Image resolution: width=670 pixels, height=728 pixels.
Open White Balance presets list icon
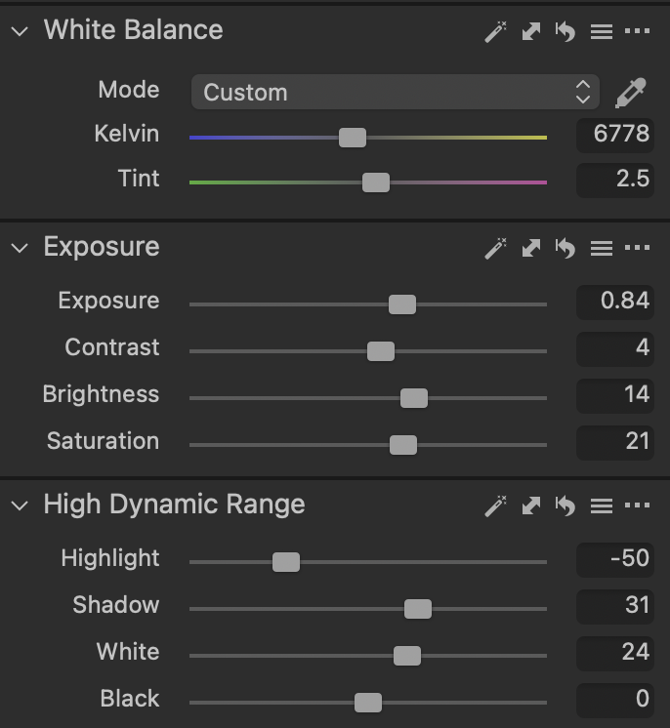click(602, 31)
